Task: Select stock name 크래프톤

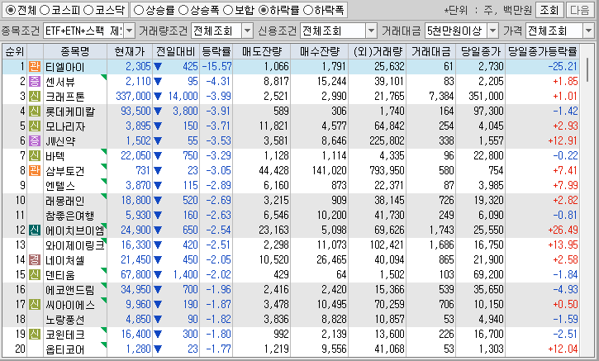Action: [64, 97]
